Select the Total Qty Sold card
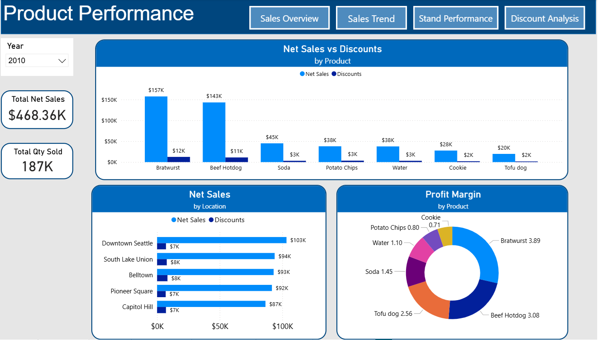This screenshot has width=601, height=340. (37, 161)
